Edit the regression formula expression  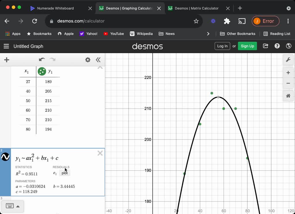point(37,158)
